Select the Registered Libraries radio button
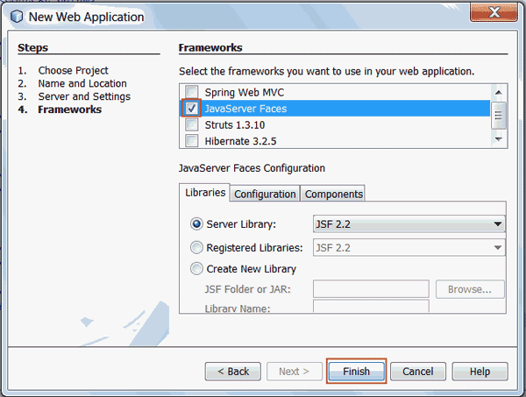This screenshot has height=397, width=526. click(x=196, y=247)
